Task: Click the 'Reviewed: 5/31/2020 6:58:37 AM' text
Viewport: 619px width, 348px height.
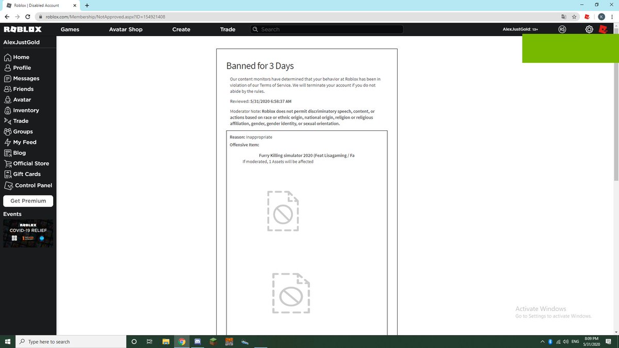Action: tap(260, 101)
